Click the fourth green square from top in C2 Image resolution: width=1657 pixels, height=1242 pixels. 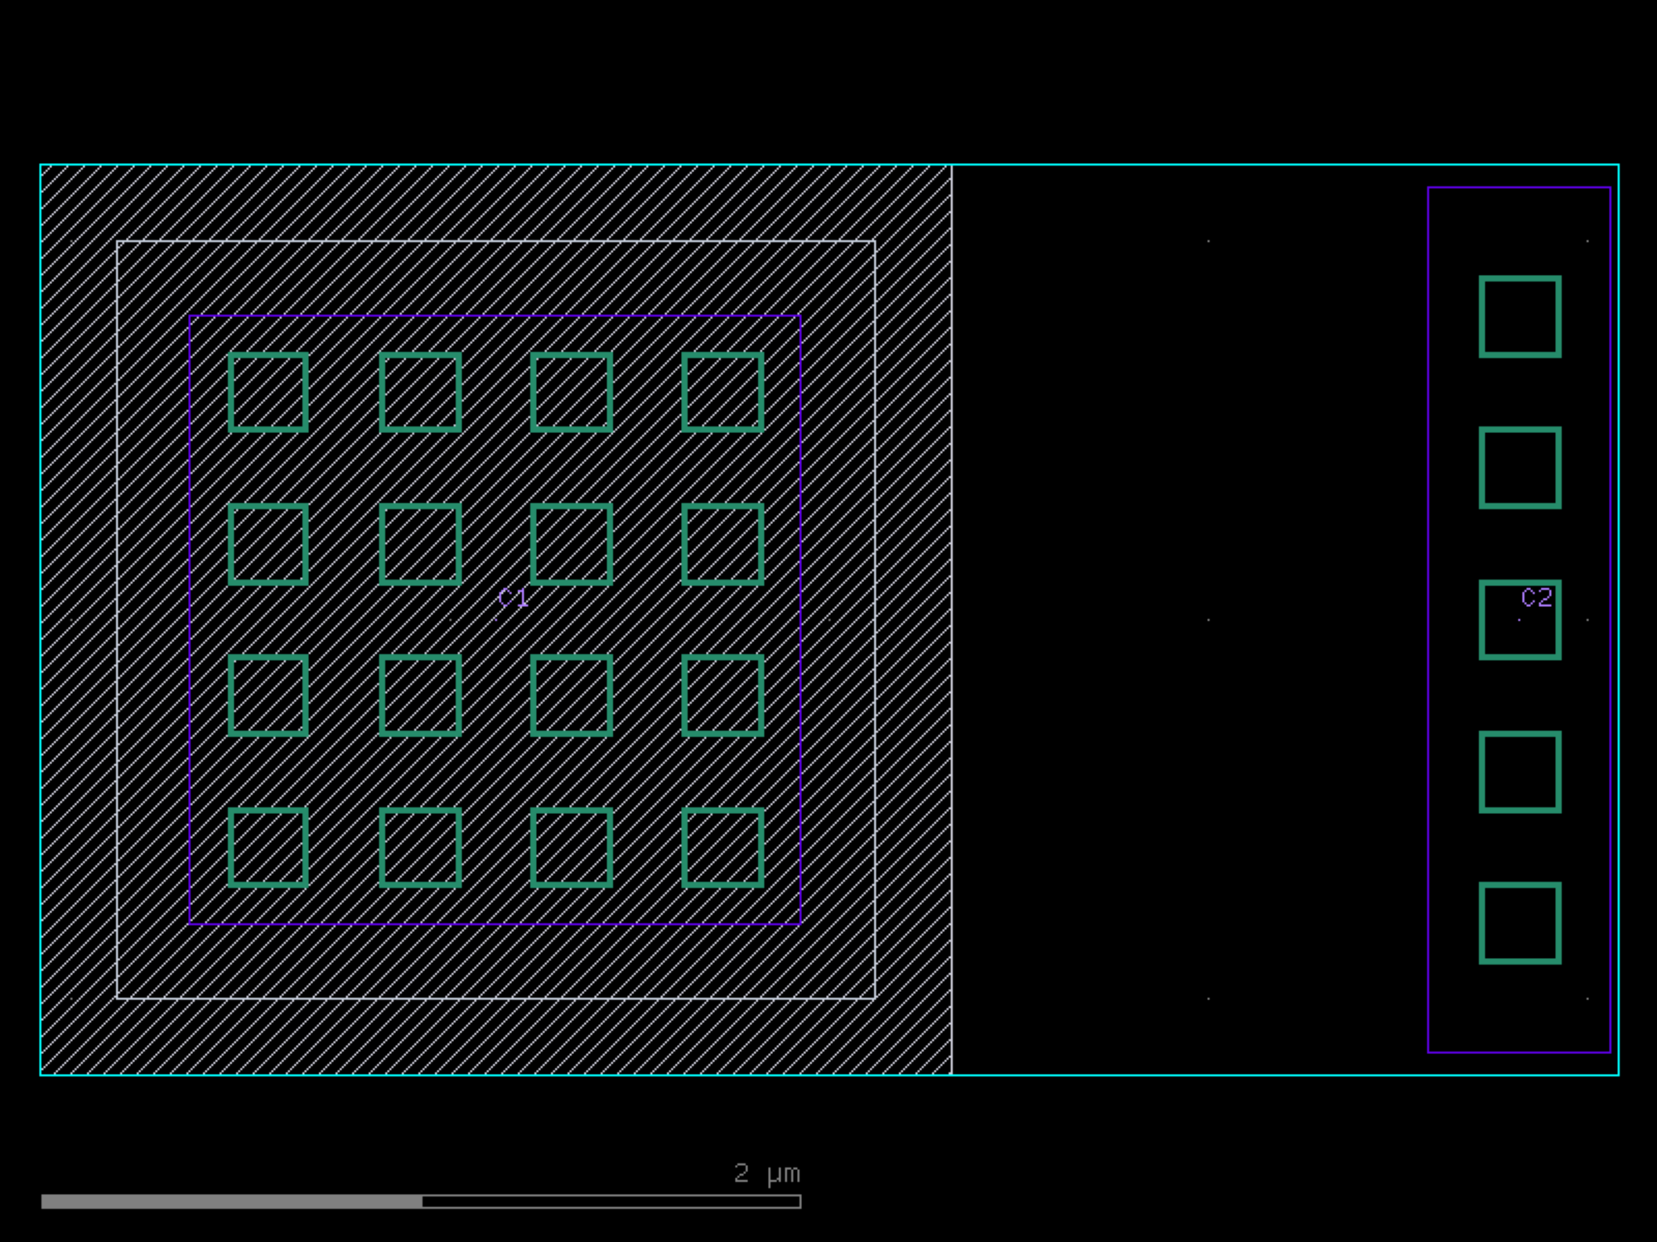pos(1519,772)
